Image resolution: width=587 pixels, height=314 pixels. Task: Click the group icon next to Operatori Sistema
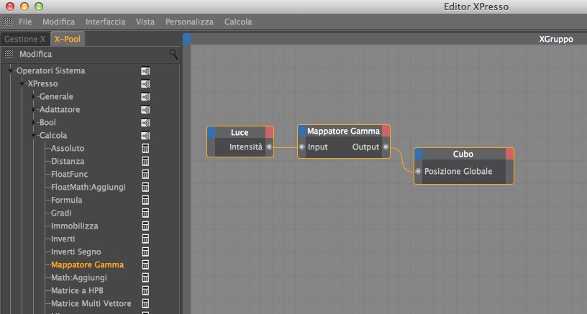(x=145, y=71)
